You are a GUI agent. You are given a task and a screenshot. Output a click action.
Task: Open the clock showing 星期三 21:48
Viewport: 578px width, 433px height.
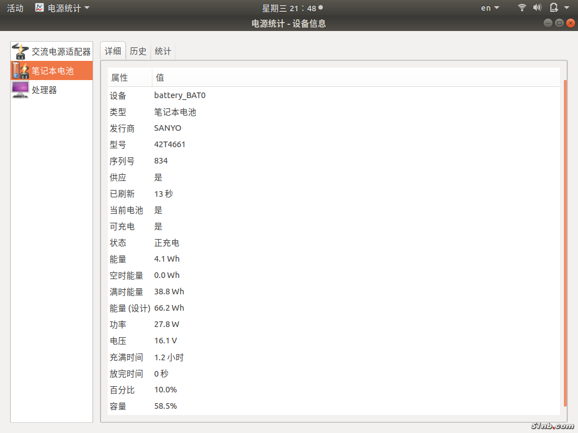[x=289, y=8]
